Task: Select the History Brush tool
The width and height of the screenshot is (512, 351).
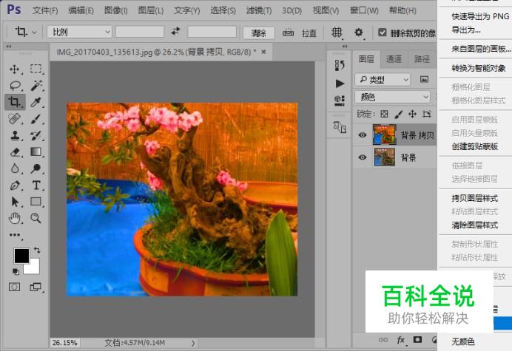Action: [x=36, y=135]
